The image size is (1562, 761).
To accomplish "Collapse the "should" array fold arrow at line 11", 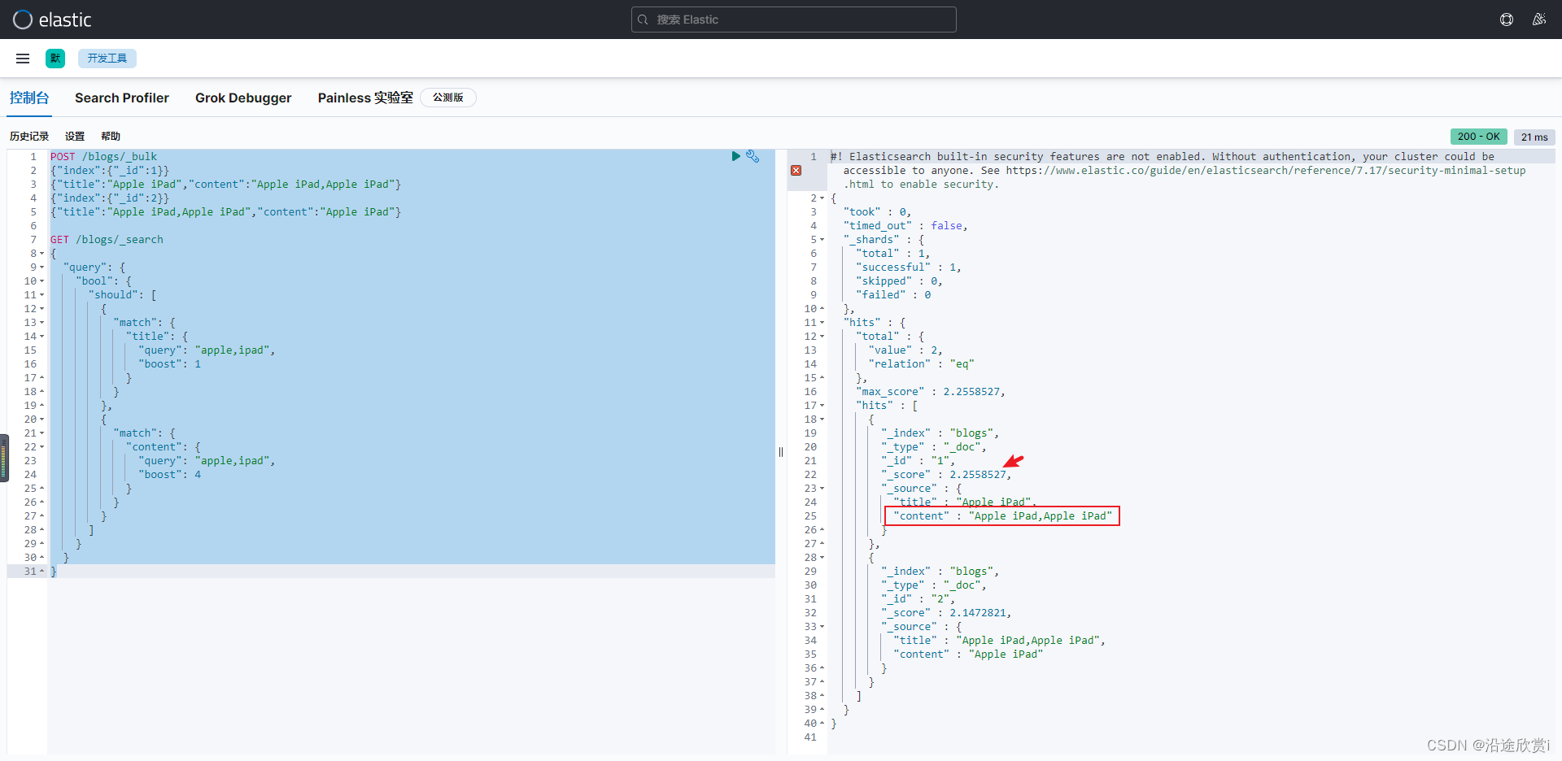I will point(42,295).
